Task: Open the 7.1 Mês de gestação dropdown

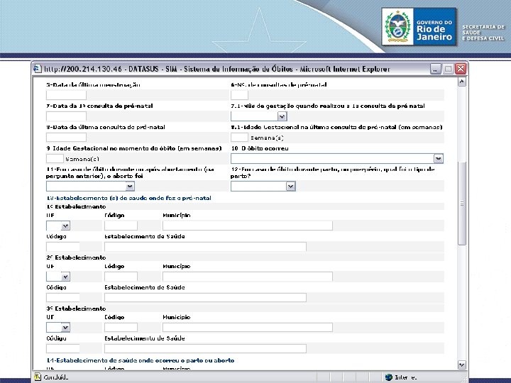Action: point(259,116)
